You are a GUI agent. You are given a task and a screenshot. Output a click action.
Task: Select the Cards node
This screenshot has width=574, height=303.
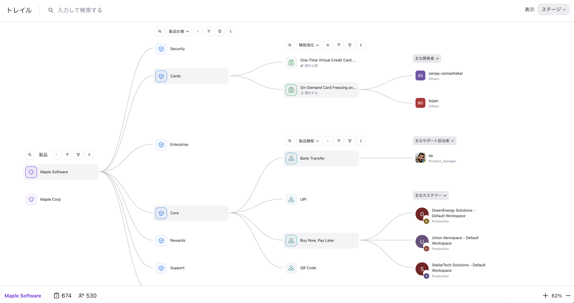191,76
